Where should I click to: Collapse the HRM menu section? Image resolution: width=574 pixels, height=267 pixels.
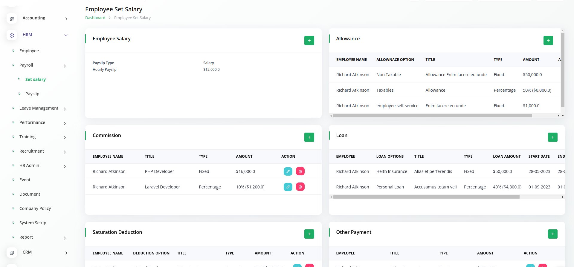(66, 35)
